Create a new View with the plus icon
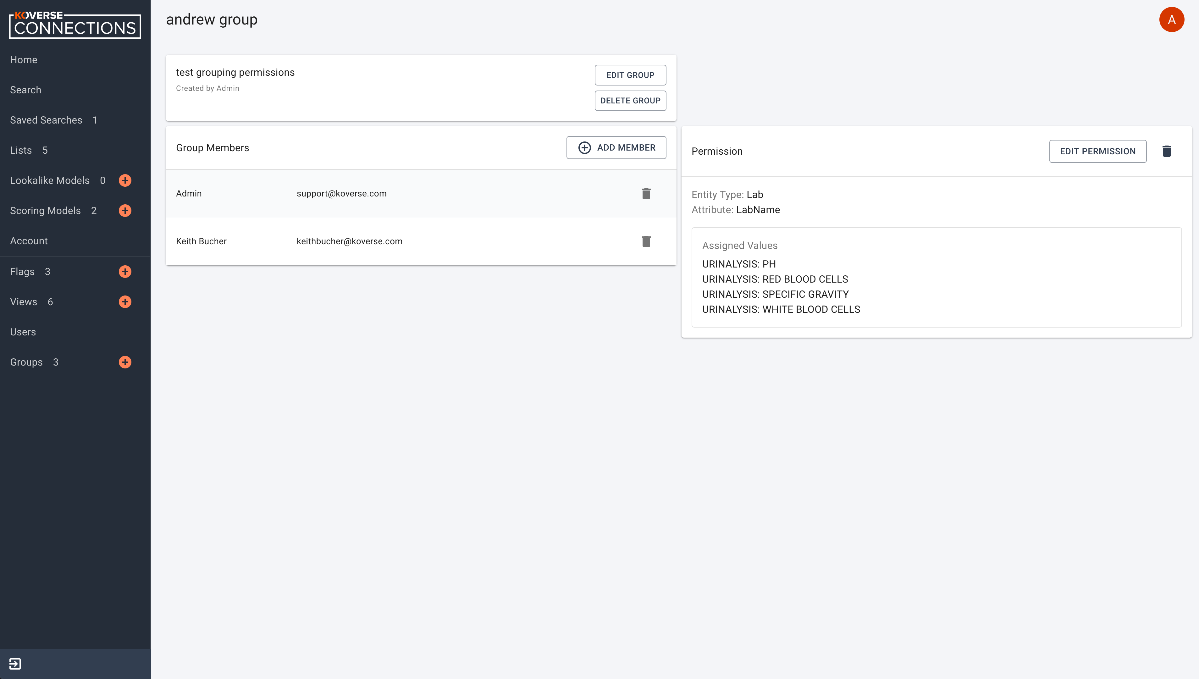The height and width of the screenshot is (679, 1199). pyautogui.click(x=125, y=302)
